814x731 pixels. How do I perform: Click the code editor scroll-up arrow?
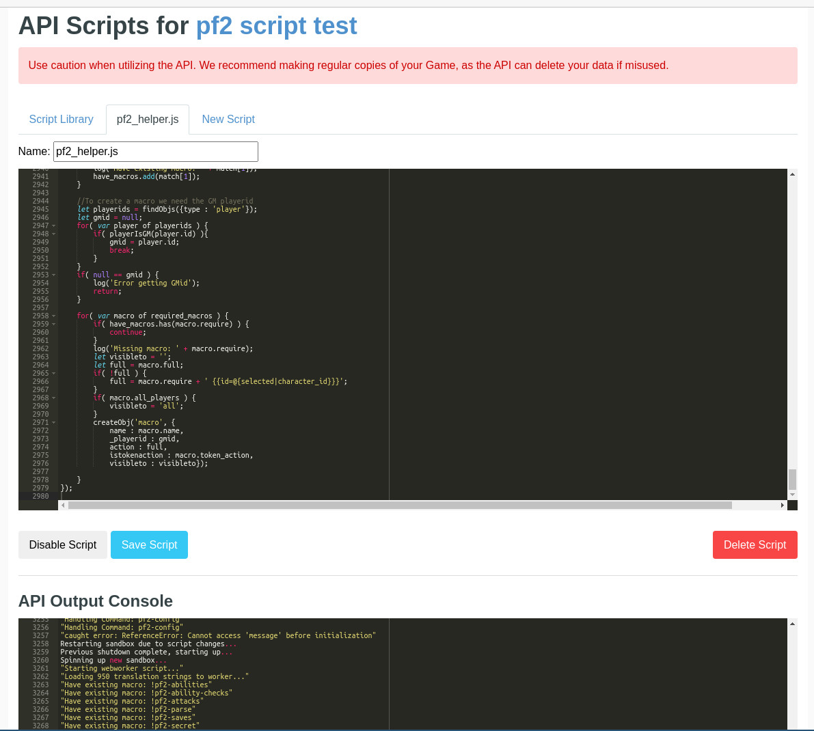[792, 174]
